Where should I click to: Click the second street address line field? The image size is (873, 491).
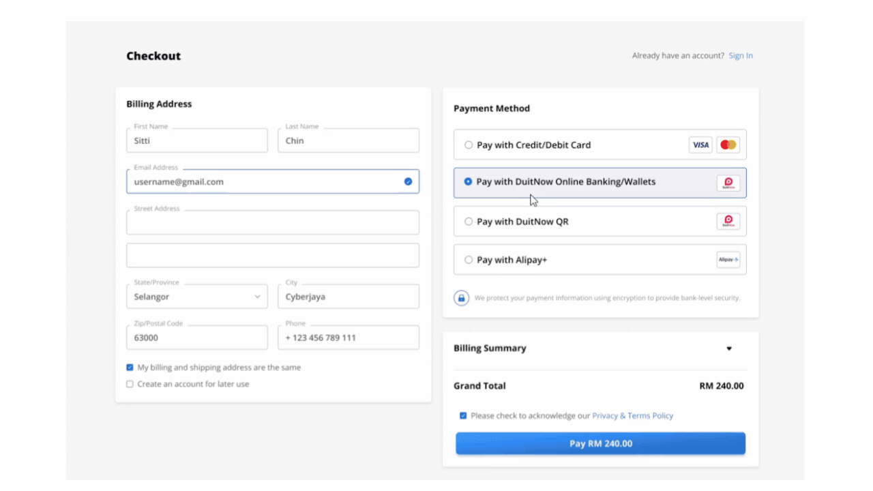pos(273,255)
